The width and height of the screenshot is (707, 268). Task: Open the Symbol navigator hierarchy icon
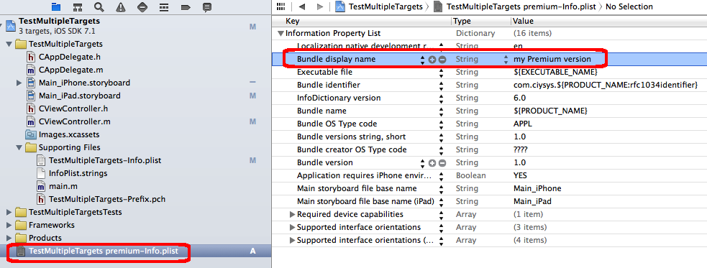pos(78,7)
